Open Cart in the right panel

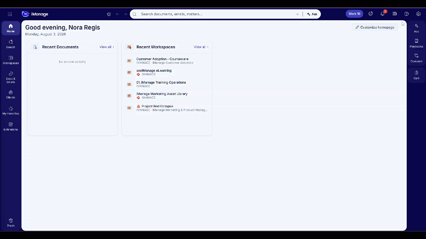pyautogui.click(x=416, y=75)
